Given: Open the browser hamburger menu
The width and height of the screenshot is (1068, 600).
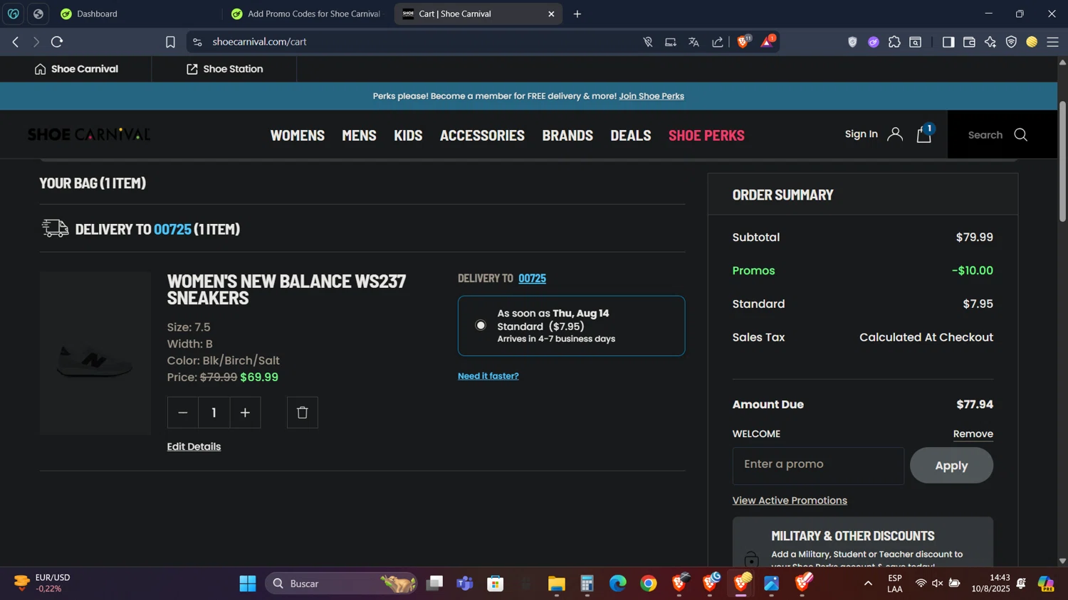Looking at the screenshot, I should click(x=1052, y=42).
